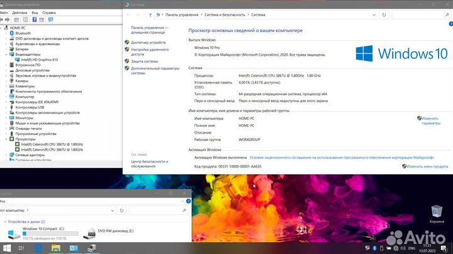Click the Сетевые адаптеры network icon
Viewport: 453px width, 254px height.
tap(11, 155)
